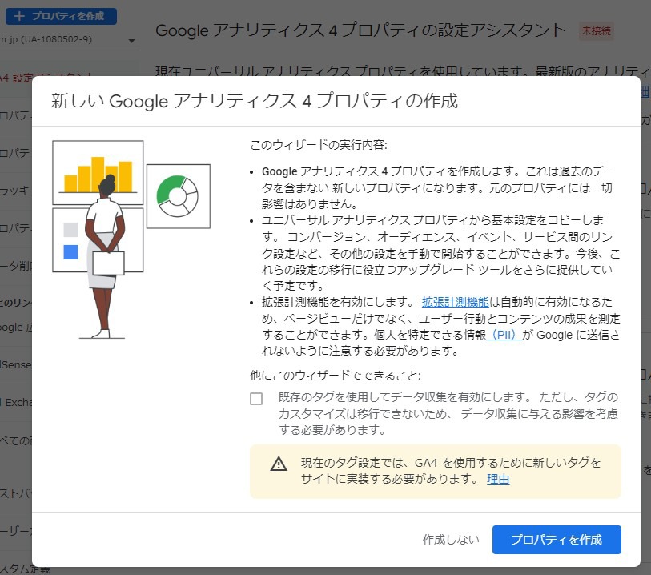Open the 拡張計測機能 link
Image resolution: width=651 pixels, height=575 pixels.
[456, 302]
